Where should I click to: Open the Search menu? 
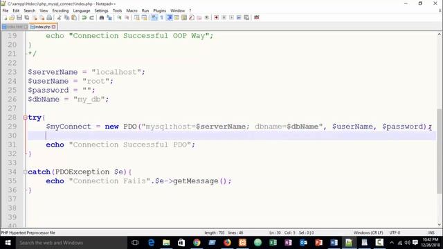point(29,11)
